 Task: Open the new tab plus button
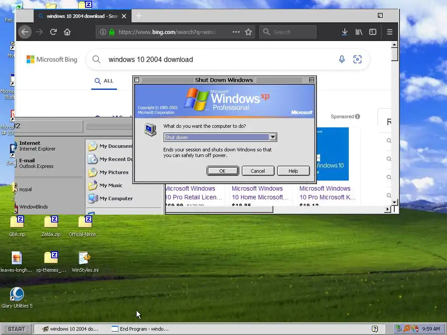[x=139, y=16]
